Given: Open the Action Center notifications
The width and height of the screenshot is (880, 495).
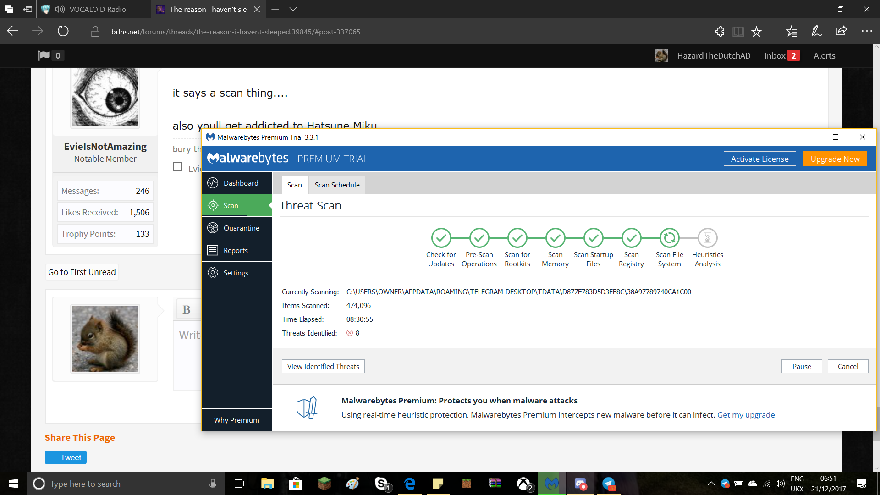Looking at the screenshot, I should (861, 484).
